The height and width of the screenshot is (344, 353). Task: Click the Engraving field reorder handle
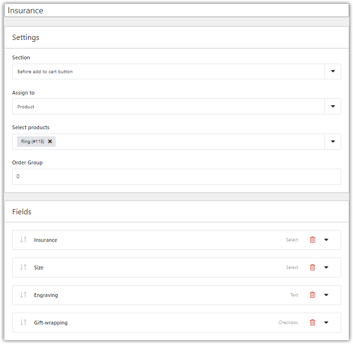coord(23,295)
